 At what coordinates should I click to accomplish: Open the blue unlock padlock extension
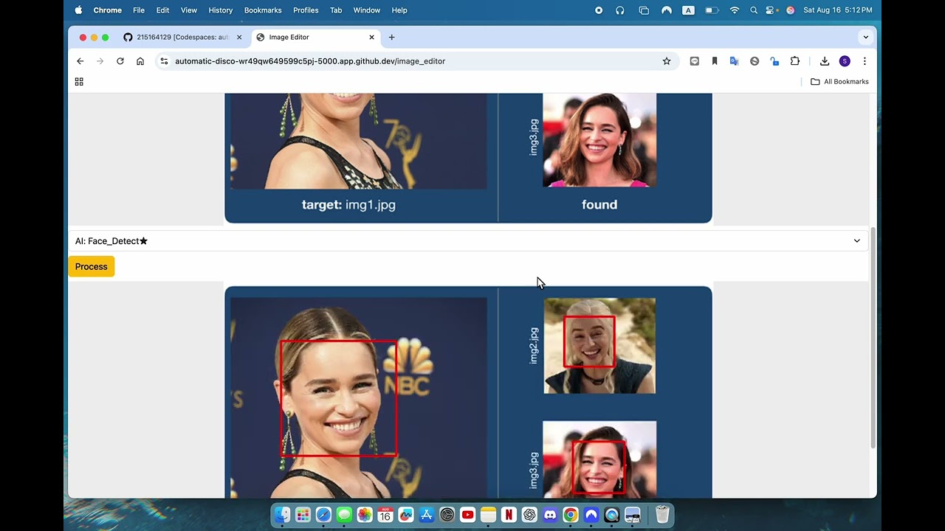tap(774, 61)
